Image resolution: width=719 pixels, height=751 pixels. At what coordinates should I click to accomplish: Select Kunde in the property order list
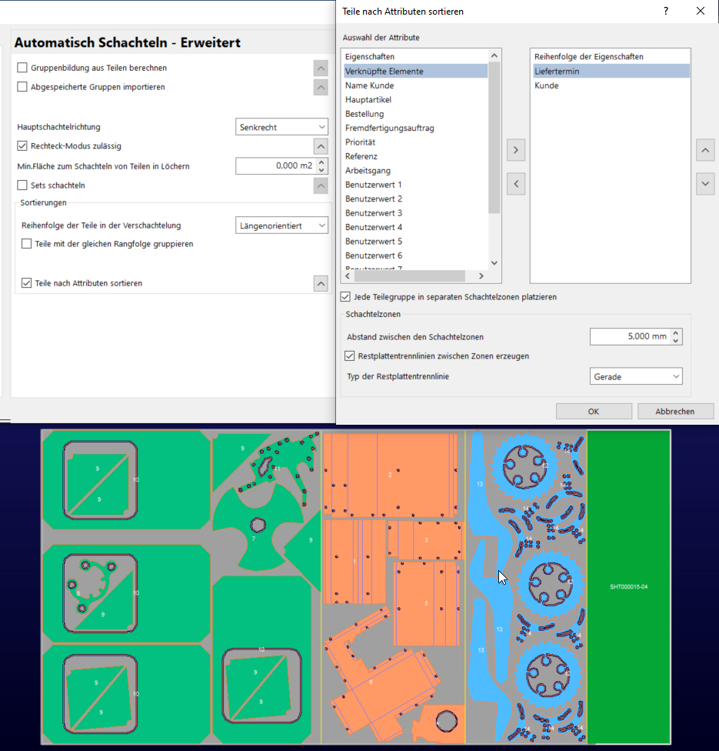click(547, 85)
